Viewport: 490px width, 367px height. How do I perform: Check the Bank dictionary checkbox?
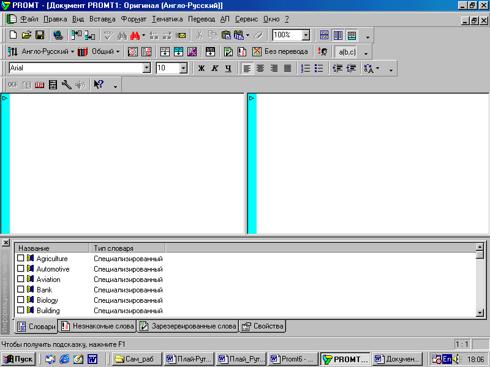[21, 289]
